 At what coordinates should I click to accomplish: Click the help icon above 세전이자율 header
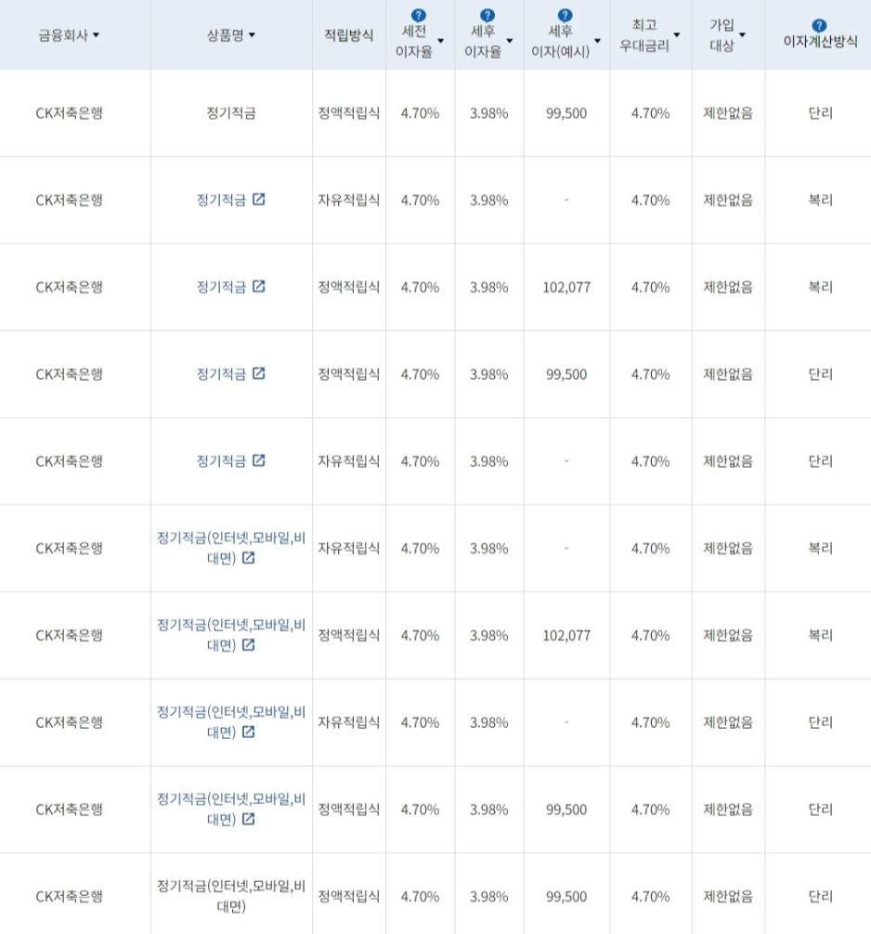click(x=418, y=13)
